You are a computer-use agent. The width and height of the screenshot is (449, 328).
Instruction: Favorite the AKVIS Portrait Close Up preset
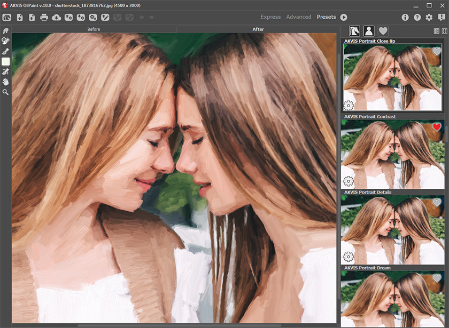coord(437,51)
